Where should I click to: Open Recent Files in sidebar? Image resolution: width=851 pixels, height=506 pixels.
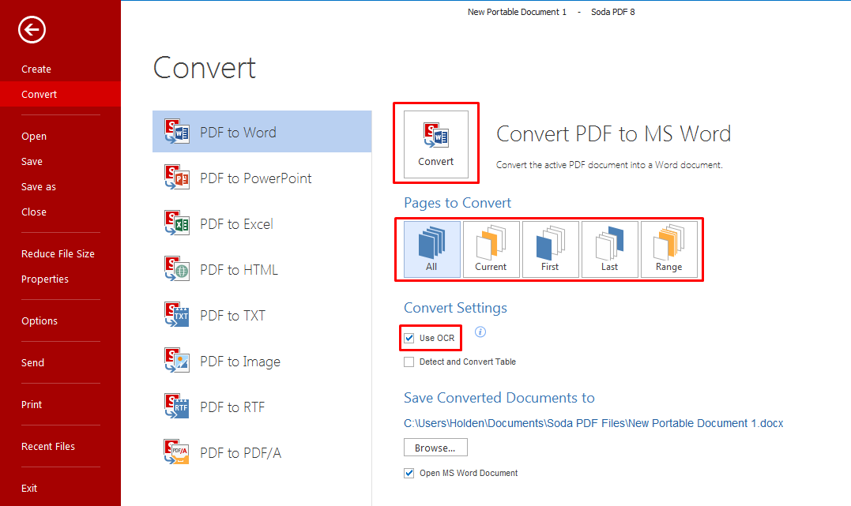point(48,446)
